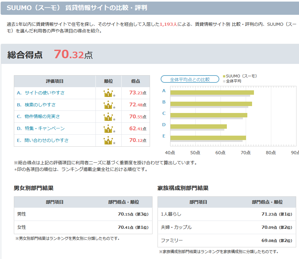Click the score 70.55点
This screenshot has width=299, height=259.
pos(138,116)
